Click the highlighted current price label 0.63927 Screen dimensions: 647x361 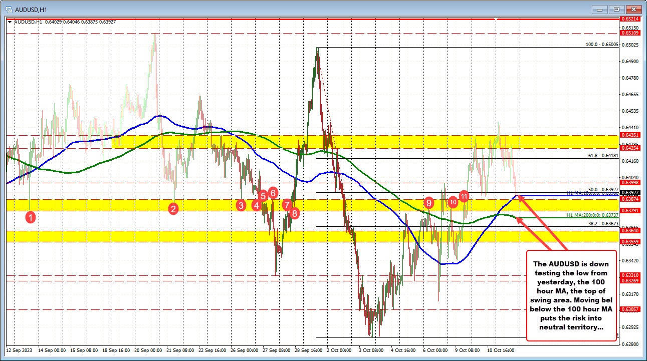pos(630,192)
